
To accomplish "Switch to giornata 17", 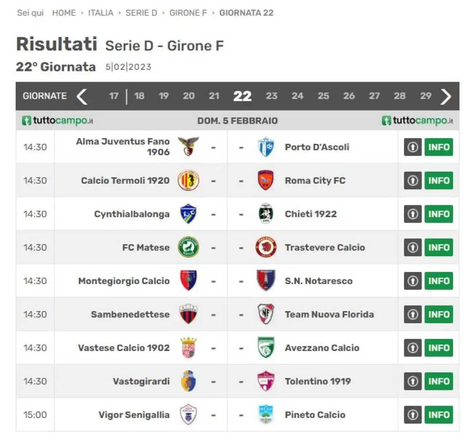I will [114, 96].
